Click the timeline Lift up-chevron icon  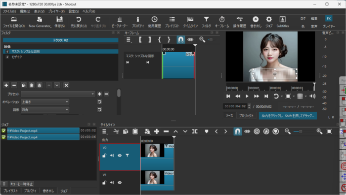[x=175, y=131]
